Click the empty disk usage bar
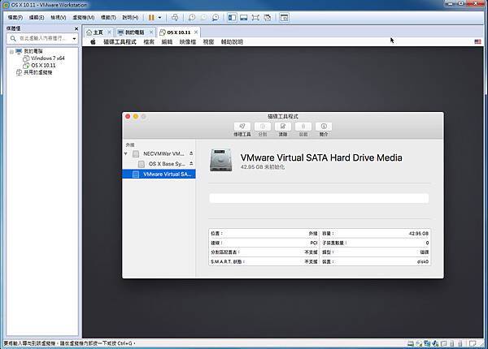Image resolution: width=488 pixels, height=349 pixels. pyautogui.click(x=319, y=198)
